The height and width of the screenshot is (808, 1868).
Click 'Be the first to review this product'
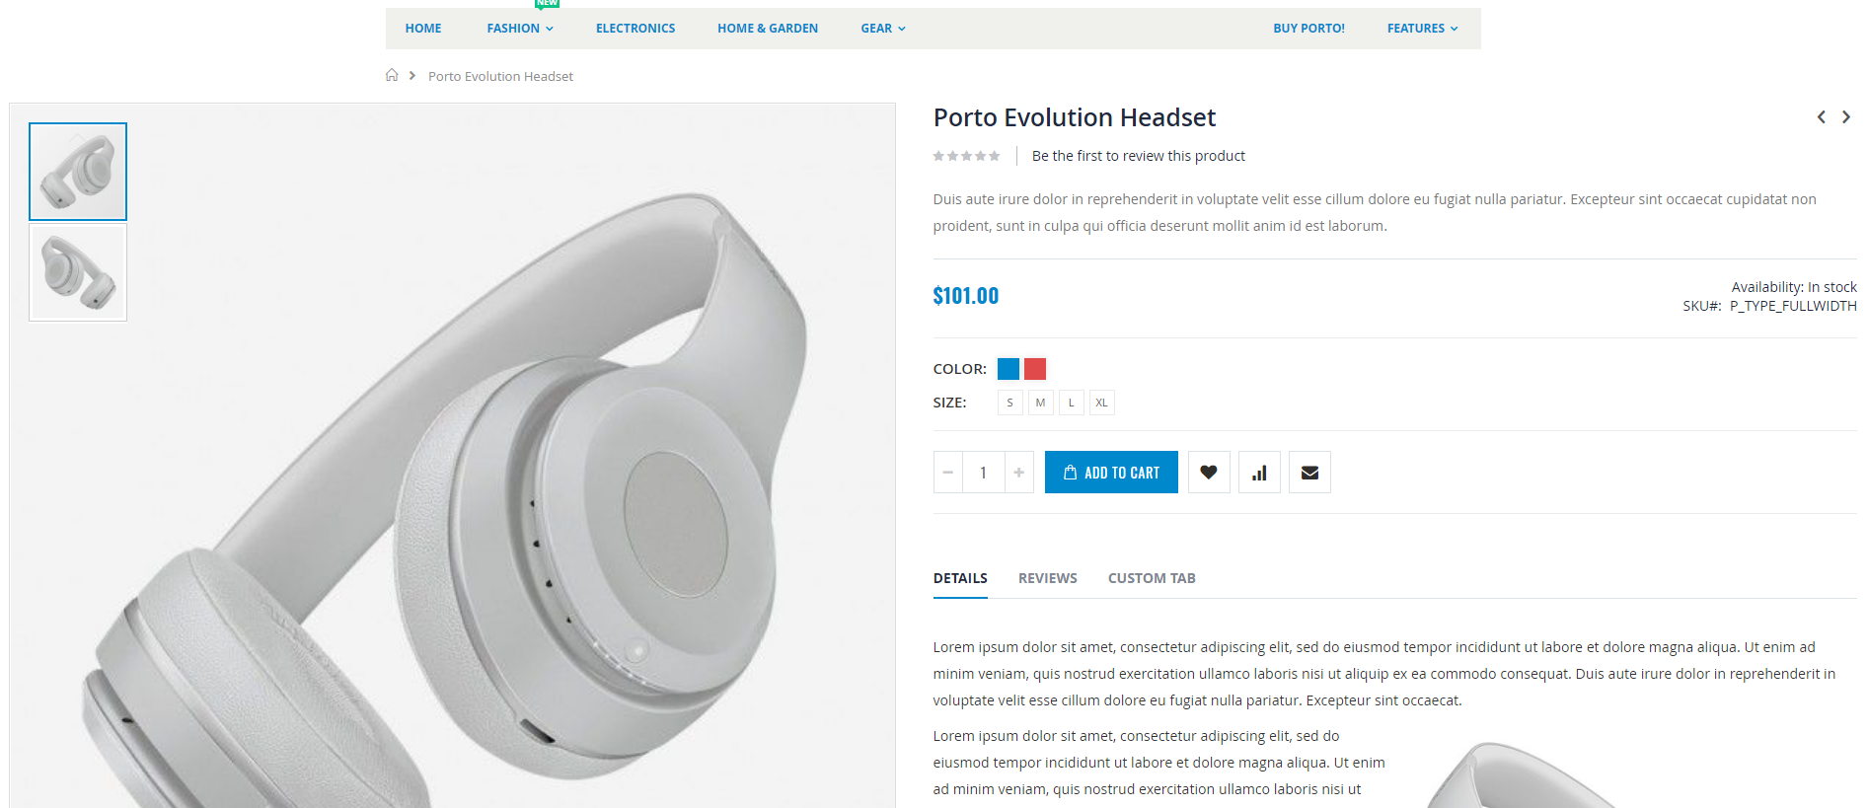1138,156
